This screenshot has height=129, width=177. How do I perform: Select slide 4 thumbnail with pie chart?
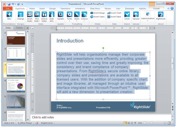(16, 86)
